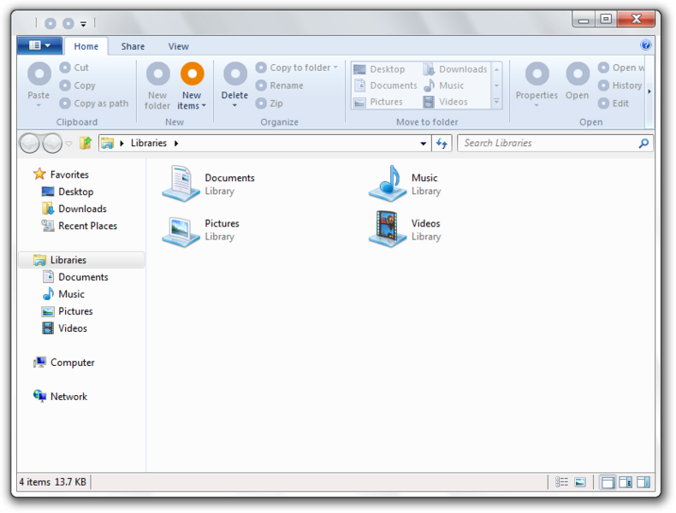Switch to the View tab
Viewport: 676px width, 513px height.
point(178,46)
